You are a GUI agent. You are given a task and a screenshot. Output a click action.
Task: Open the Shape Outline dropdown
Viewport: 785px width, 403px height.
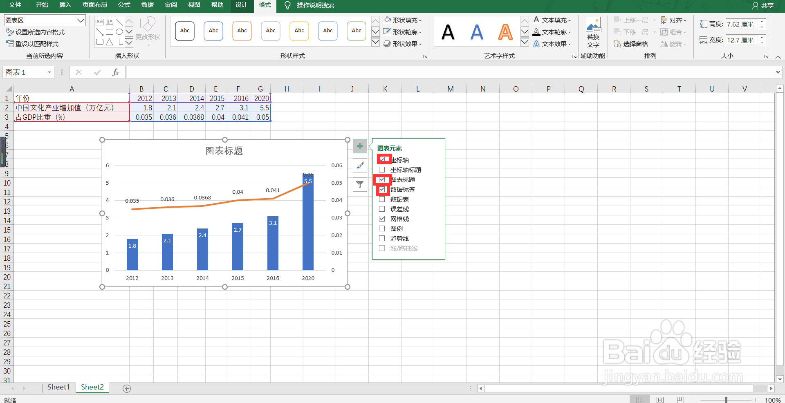click(x=403, y=32)
